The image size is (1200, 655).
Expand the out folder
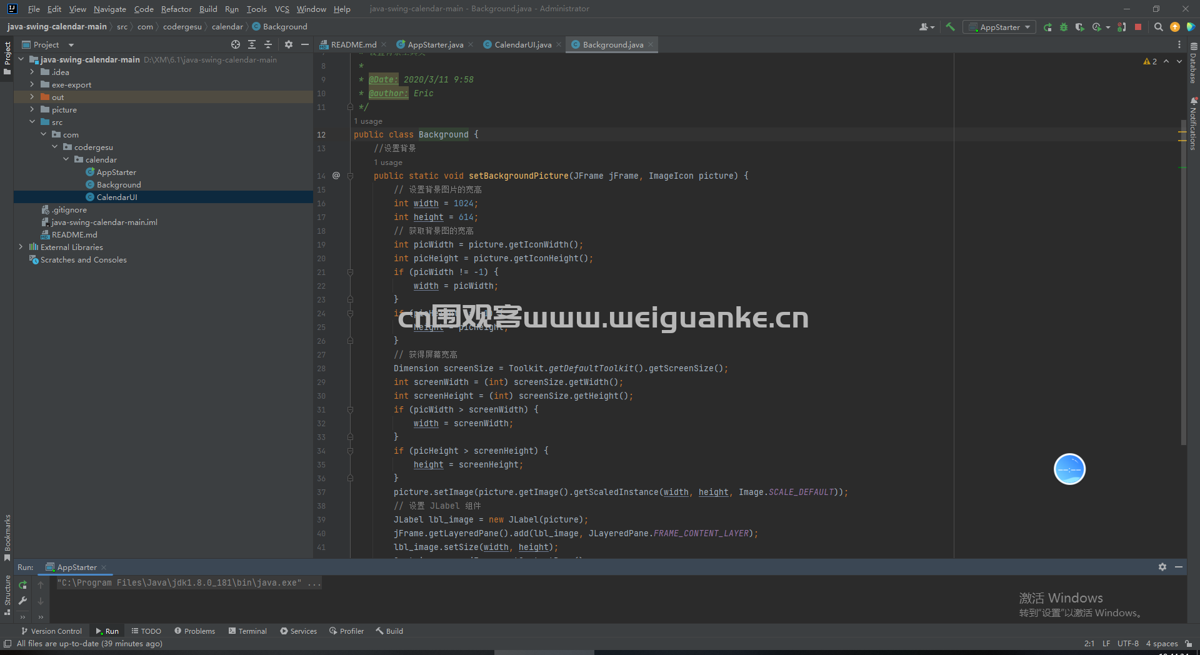[32, 97]
